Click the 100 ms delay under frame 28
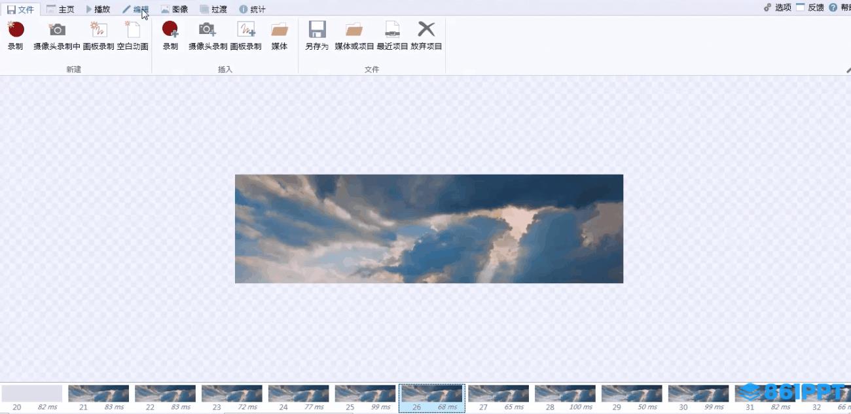851x414 pixels. pos(581,407)
